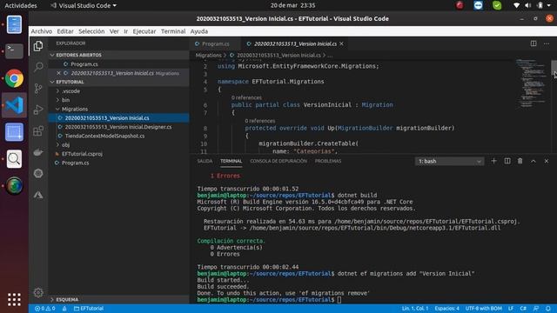Viewport: 557px width, 313px height.
Task: Open the Azure view in activity bar
Action: (38, 195)
